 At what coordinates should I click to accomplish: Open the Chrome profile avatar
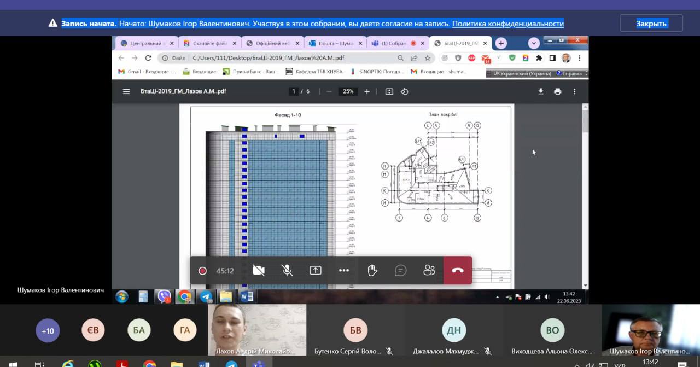point(566,58)
